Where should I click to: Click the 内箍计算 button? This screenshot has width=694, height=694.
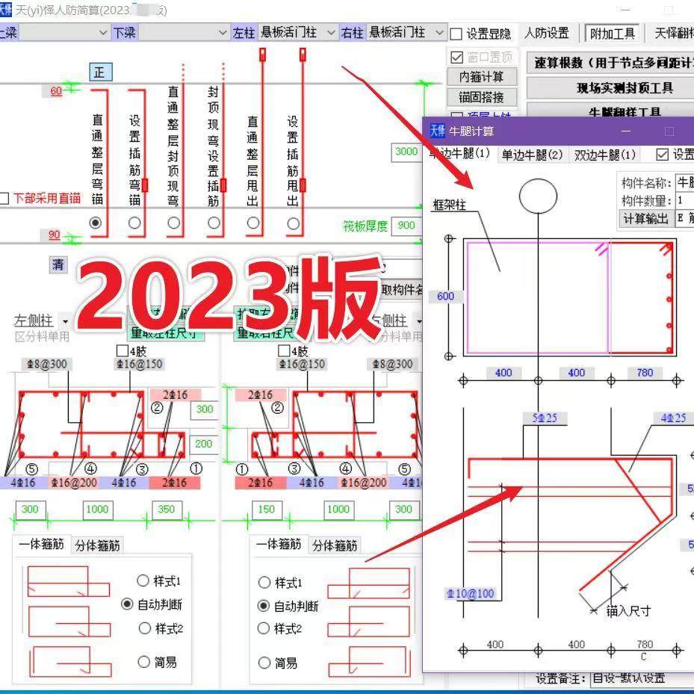point(482,77)
